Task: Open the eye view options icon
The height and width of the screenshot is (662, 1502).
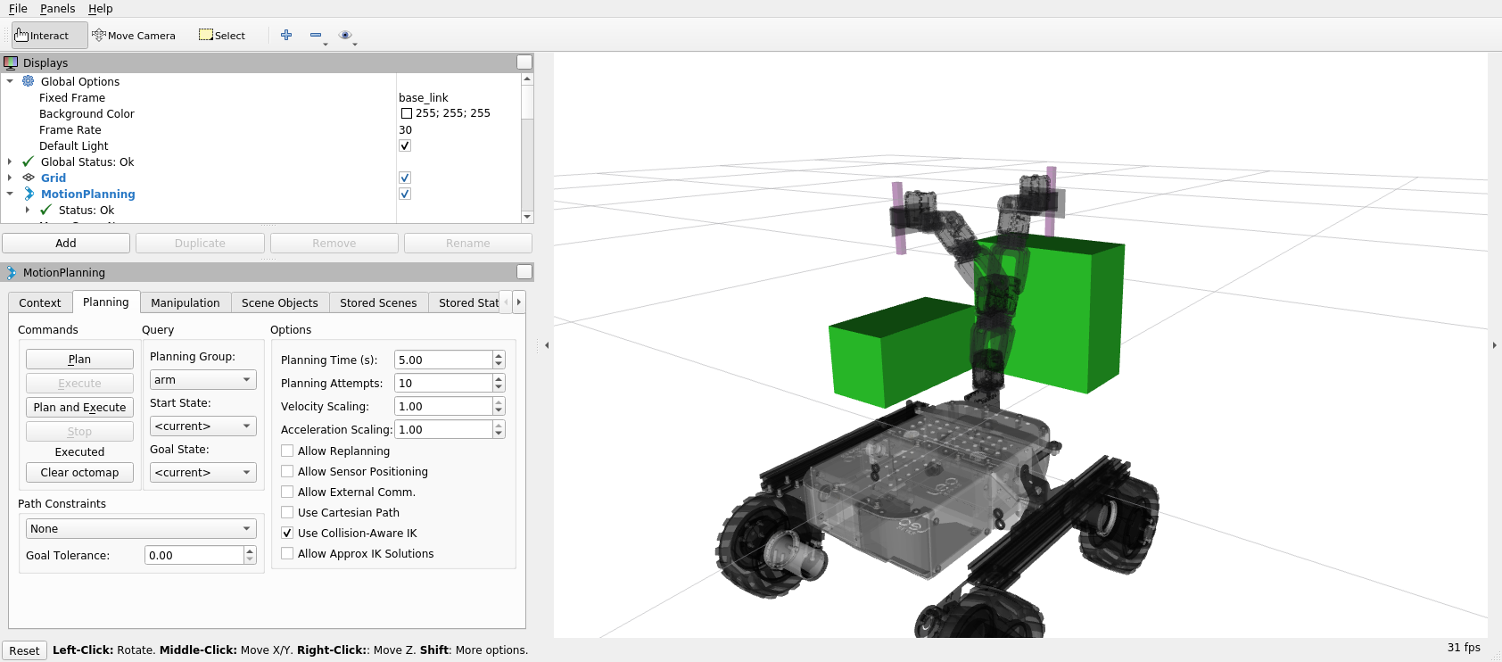Action: click(345, 35)
